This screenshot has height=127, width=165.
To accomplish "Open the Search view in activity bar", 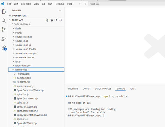I will pyautogui.click(x=4, y=21).
